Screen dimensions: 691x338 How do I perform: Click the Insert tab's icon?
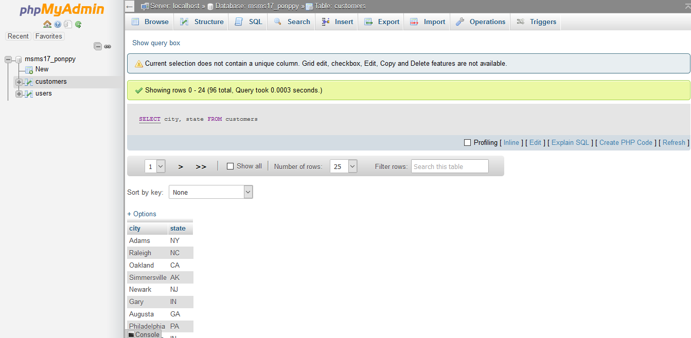point(325,22)
